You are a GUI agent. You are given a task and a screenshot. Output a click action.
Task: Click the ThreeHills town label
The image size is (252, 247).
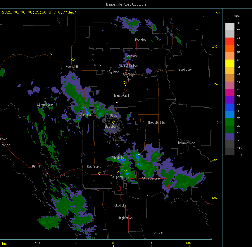coord(156,123)
